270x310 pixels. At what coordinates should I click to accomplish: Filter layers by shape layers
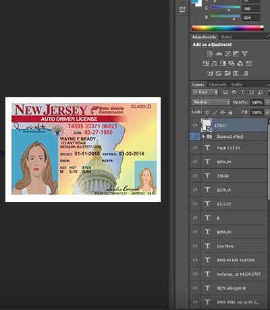(251, 92)
